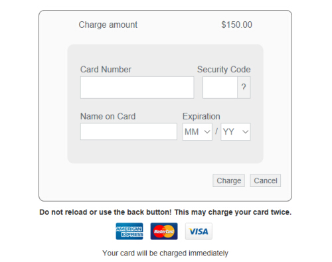Click the Charge amount heading text
This screenshot has height=262, width=332.
pos(108,25)
